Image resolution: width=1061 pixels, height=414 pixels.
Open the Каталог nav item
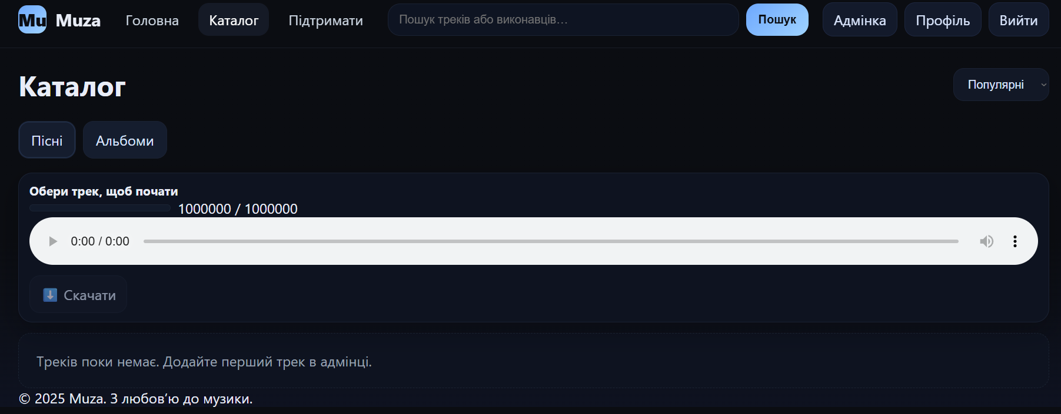pos(234,21)
